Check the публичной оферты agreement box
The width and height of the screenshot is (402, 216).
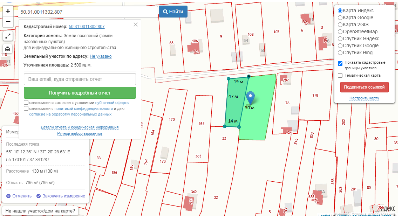[26, 103]
